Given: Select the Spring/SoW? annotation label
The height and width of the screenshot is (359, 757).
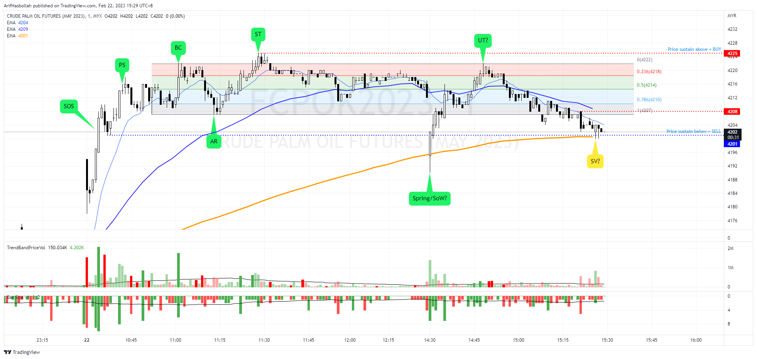Looking at the screenshot, I should 429,198.
